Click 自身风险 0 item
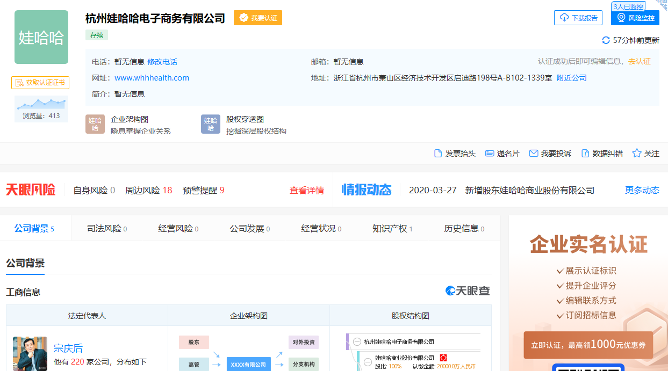This screenshot has height=371, width=668. tap(94, 190)
